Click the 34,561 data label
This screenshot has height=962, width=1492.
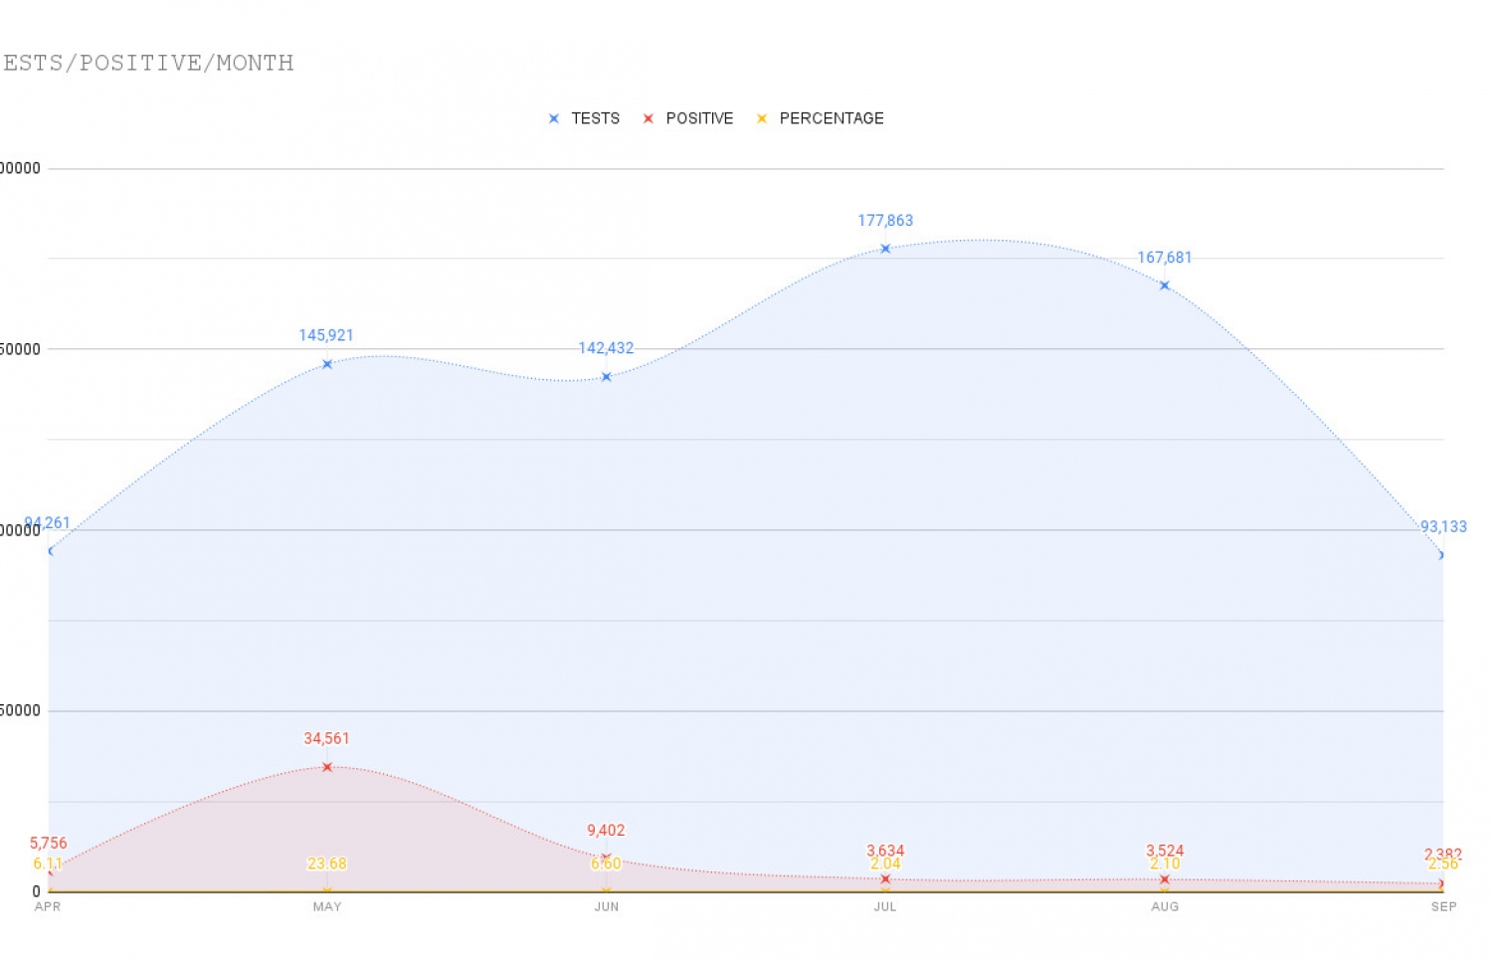coord(326,738)
